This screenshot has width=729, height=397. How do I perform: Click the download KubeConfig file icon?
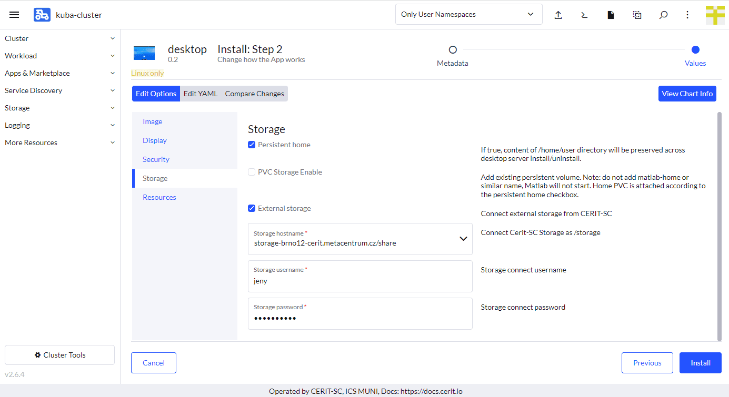[x=611, y=15]
